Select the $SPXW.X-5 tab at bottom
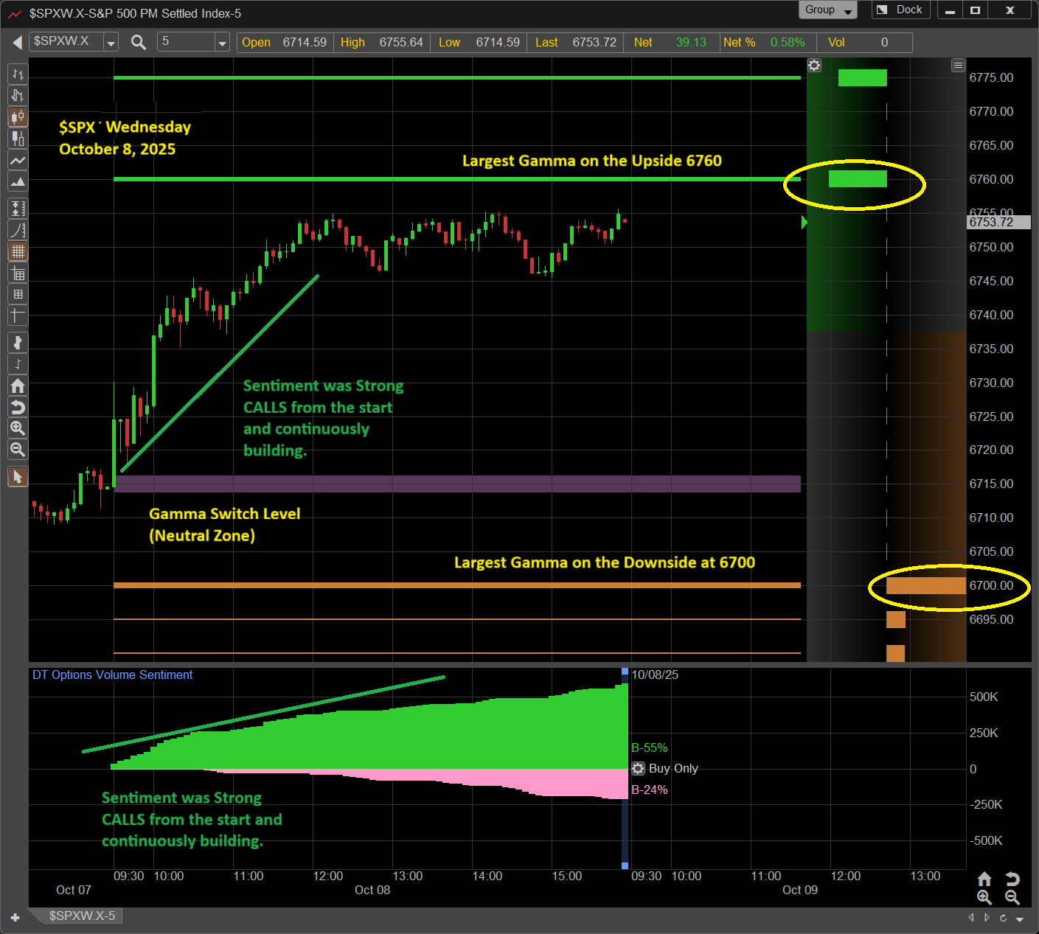The image size is (1039, 934). 82,916
